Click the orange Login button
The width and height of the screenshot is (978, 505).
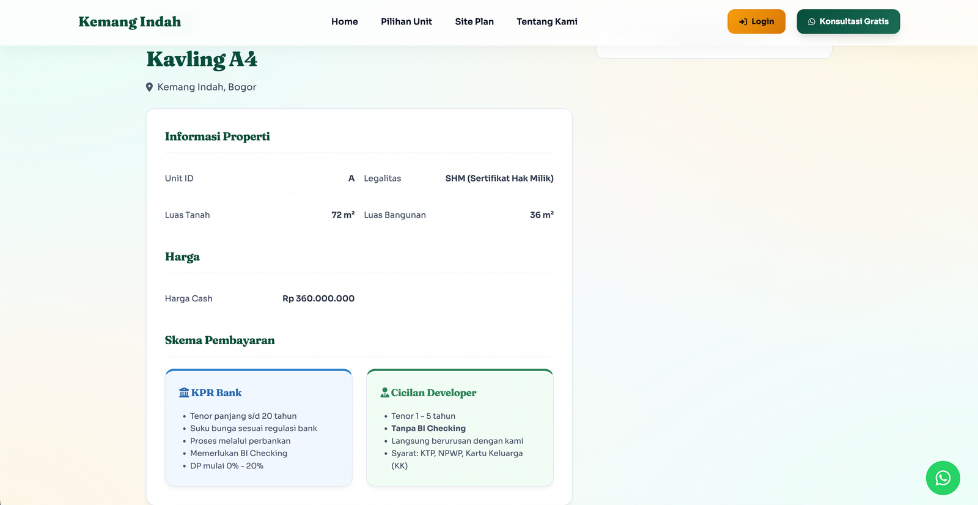tap(756, 21)
